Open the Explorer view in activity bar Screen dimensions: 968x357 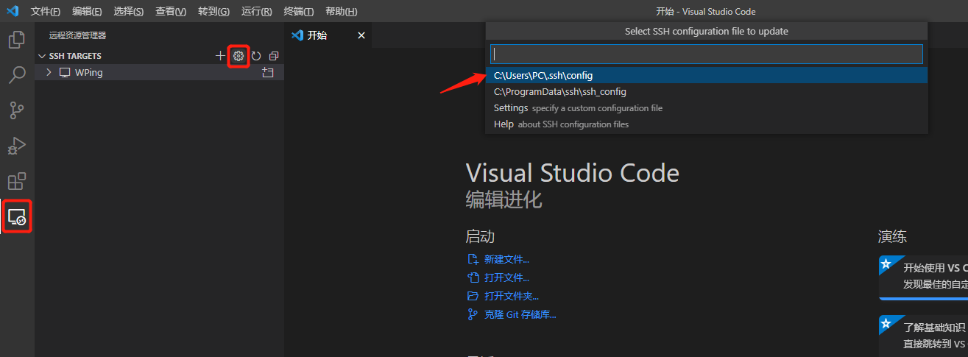(x=16, y=40)
